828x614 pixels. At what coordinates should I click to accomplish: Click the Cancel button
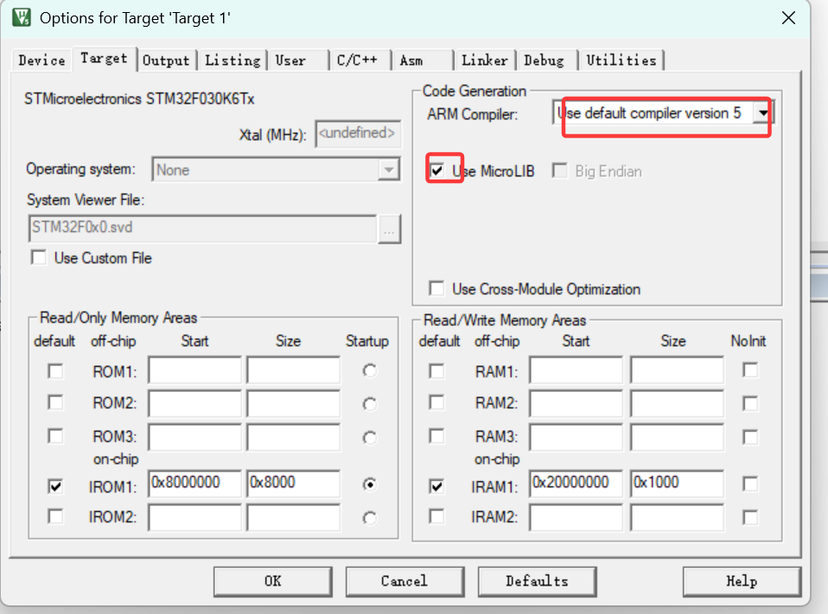click(405, 581)
